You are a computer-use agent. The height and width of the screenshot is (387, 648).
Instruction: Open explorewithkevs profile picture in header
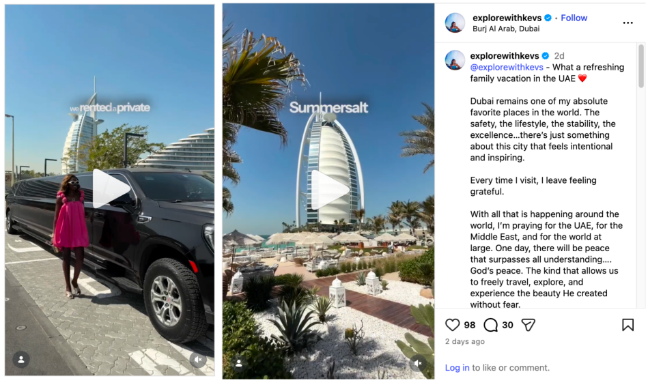pos(455,23)
